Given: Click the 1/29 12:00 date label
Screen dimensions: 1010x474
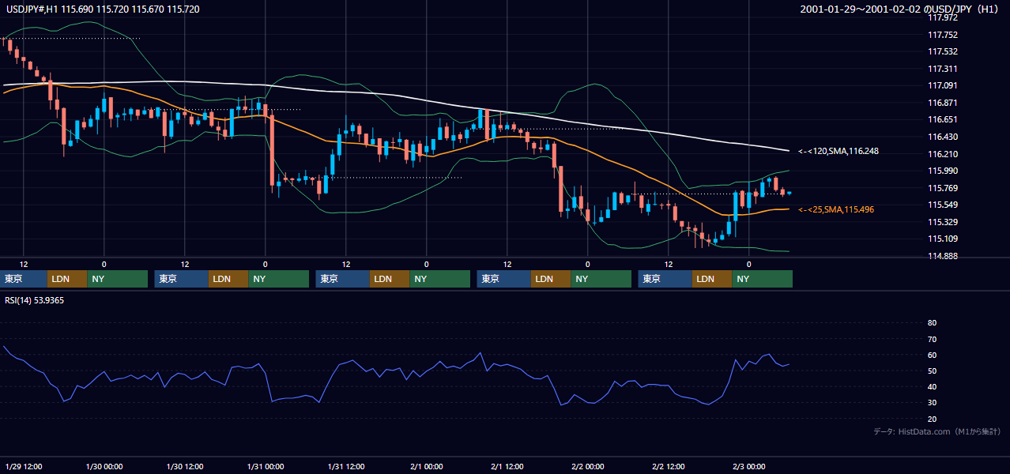Looking at the screenshot, I should point(24,467).
